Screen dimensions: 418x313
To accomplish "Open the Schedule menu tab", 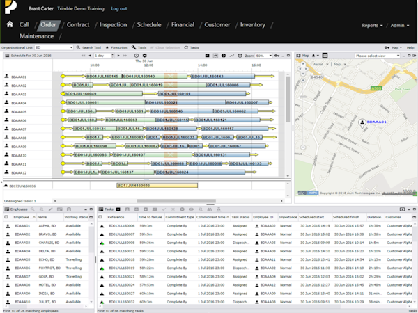I will point(149,24).
